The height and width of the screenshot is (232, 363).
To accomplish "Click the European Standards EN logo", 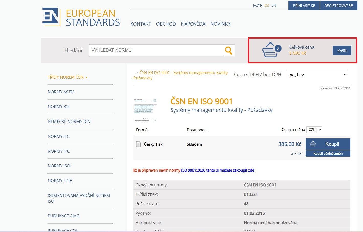I will pyautogui.click(x=51, y=17).
